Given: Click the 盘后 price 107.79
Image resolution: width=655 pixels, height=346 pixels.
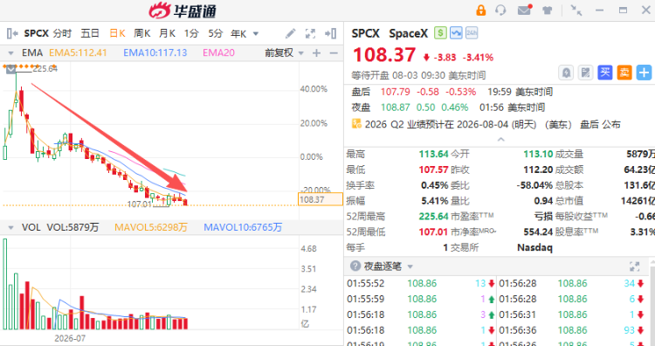Looking at the screenshot, I should pyautogui.click(x=395, y=92).
